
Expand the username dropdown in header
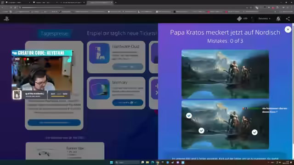[264, 18]
